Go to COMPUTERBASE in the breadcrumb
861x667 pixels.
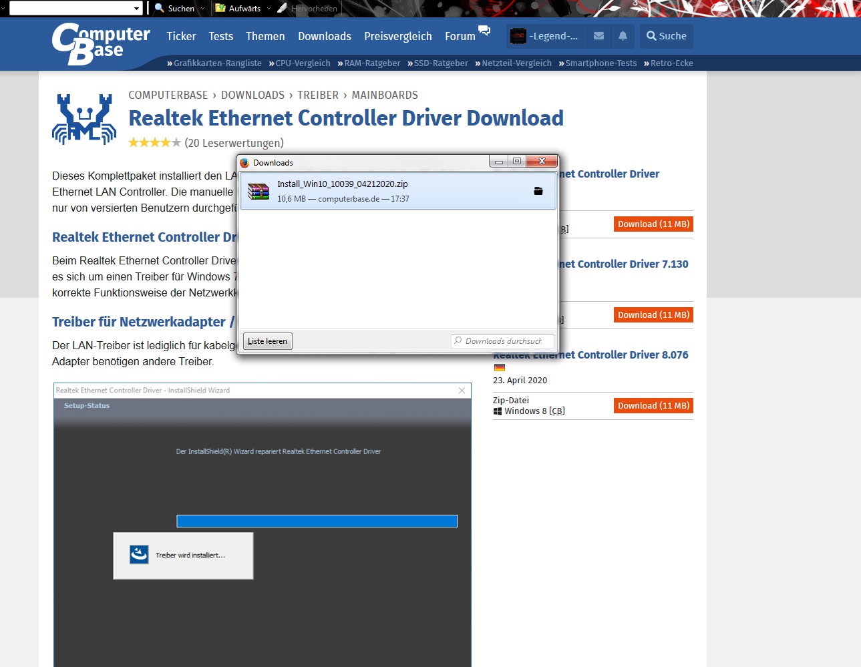click(168, 95)
